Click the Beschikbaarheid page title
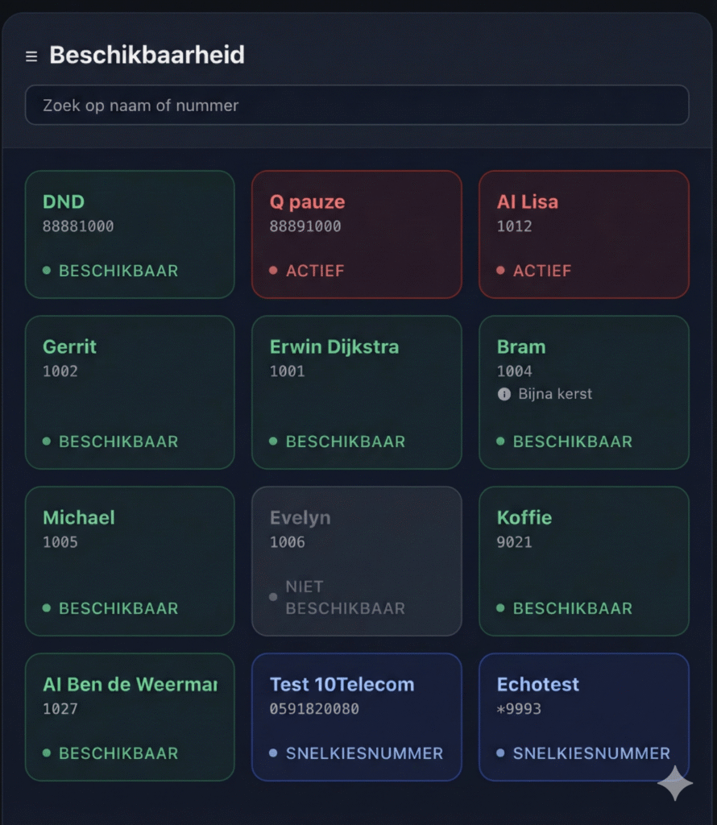 (x=147, y=56)
